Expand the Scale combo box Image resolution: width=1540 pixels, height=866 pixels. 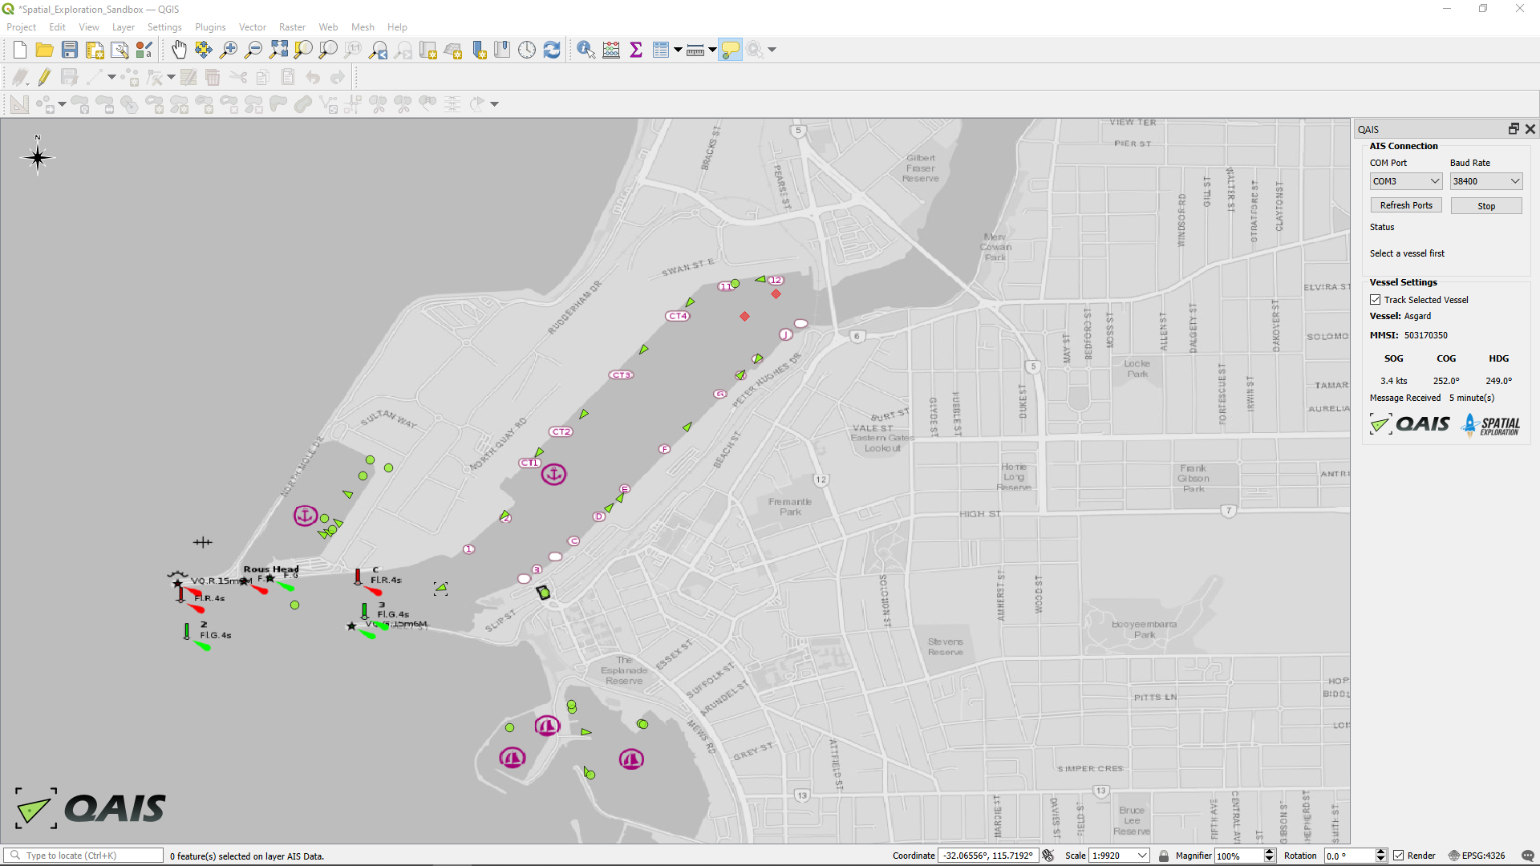pos(1142,856)
